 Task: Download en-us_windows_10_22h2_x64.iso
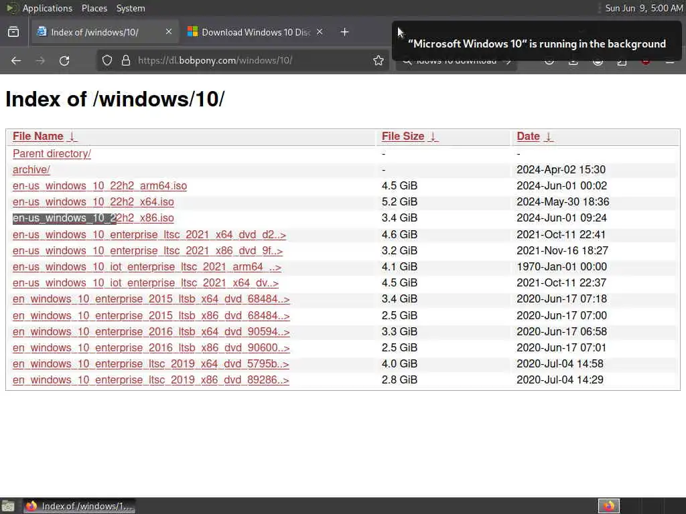coord(93,202)
